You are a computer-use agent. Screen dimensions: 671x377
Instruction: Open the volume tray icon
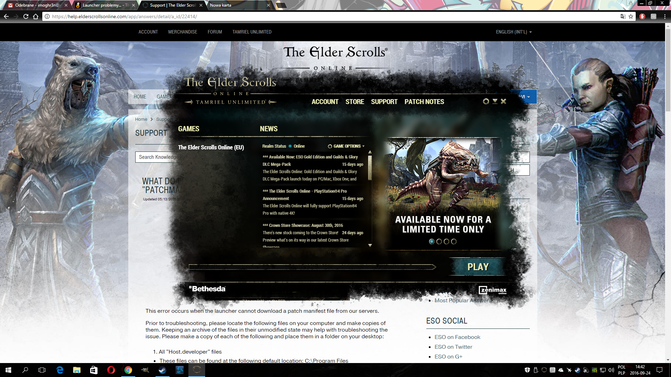pos(611,370)
